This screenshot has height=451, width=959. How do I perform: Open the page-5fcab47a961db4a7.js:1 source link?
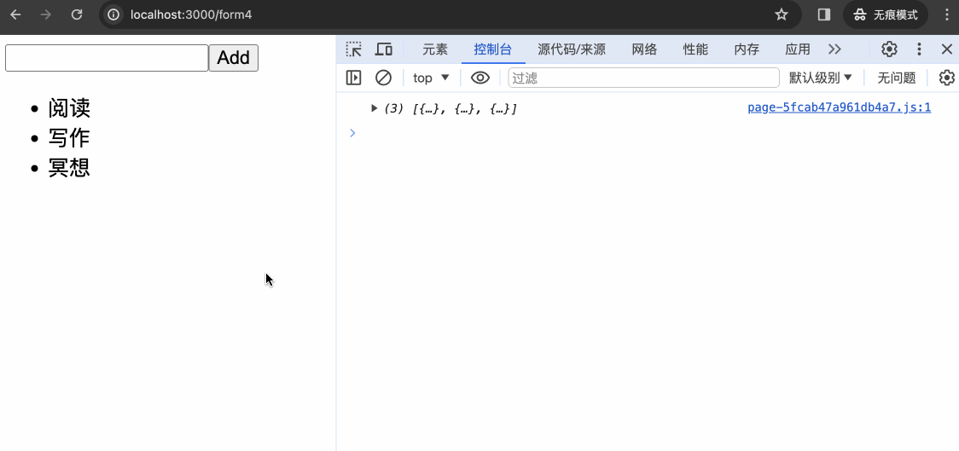point(840,108)
